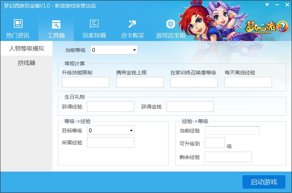Select 人物等级模拟 in the sidebar
The image size is (292, 193).
tap(27, 49)
